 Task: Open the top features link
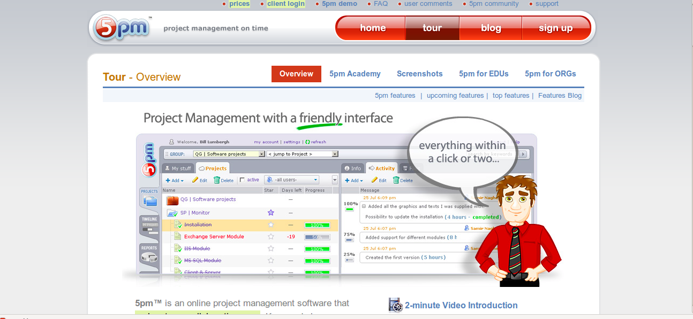point(511,96)
